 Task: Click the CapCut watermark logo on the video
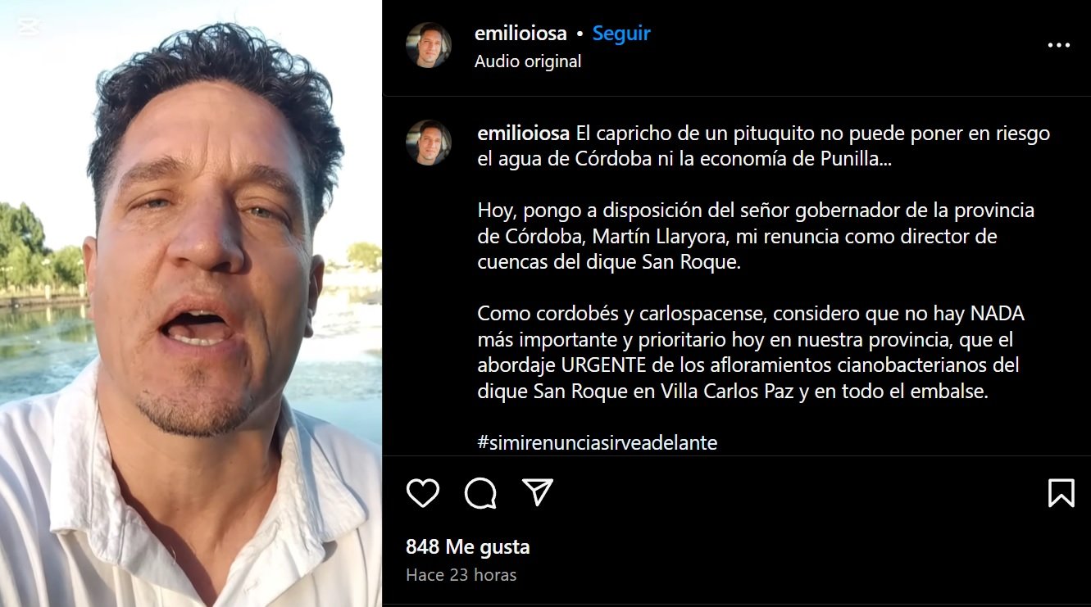(29, 27)
